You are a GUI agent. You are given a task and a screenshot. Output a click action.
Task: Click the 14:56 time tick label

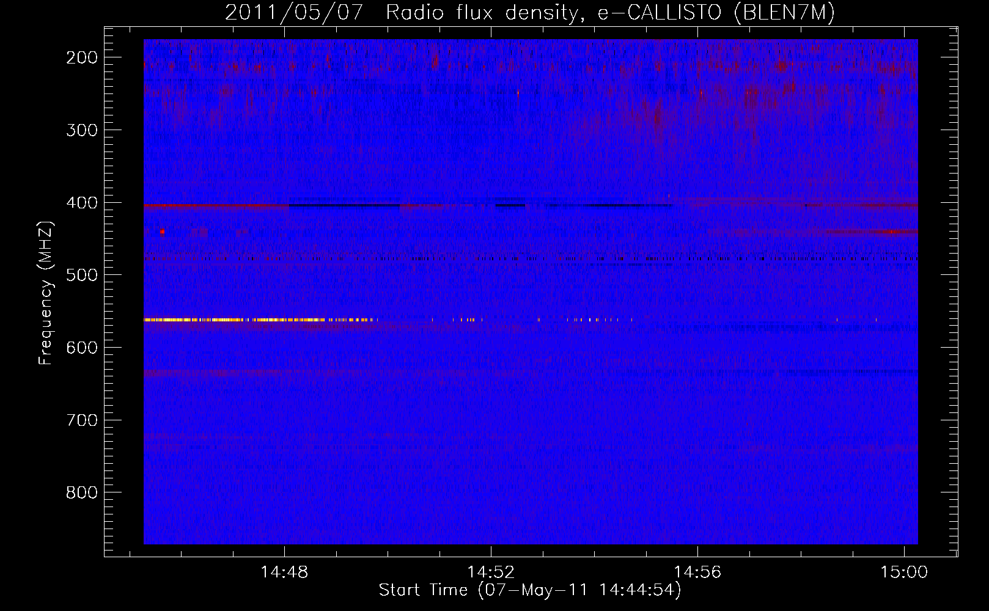pos(697,572)
